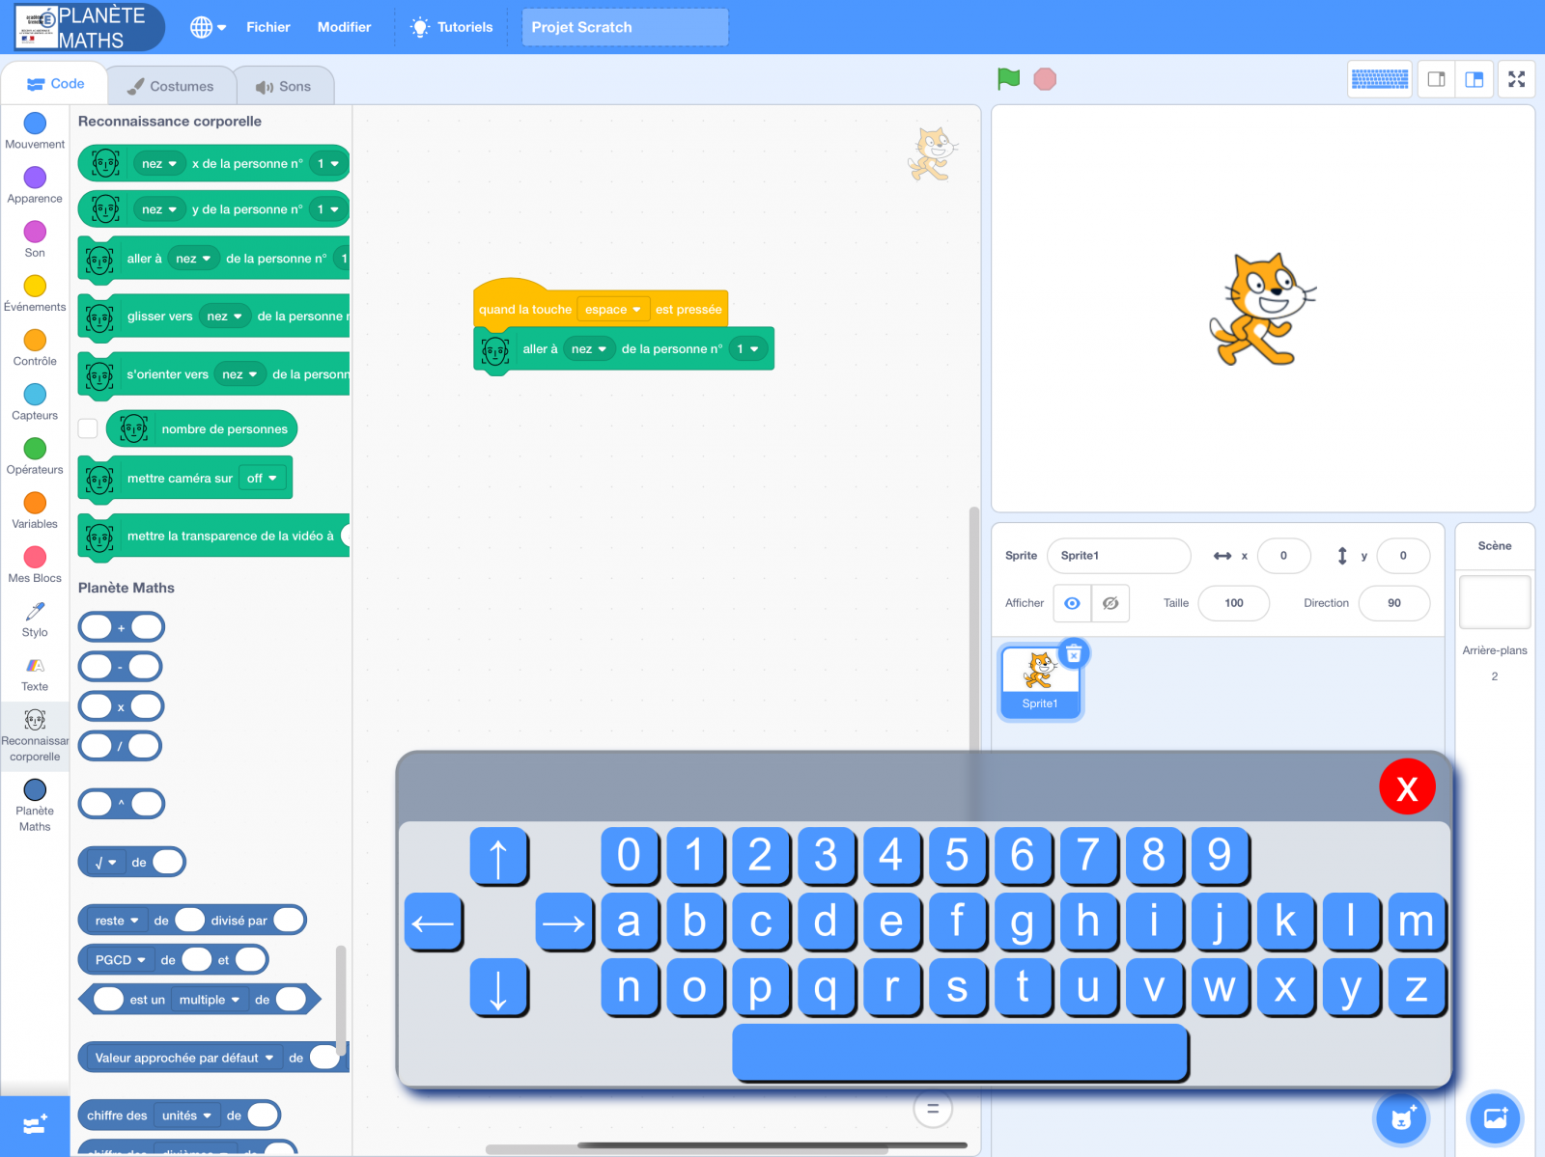1545x1157 pixels.
Task: Click the vertical scrollbar of block palette
Action: click(341, 1001)
